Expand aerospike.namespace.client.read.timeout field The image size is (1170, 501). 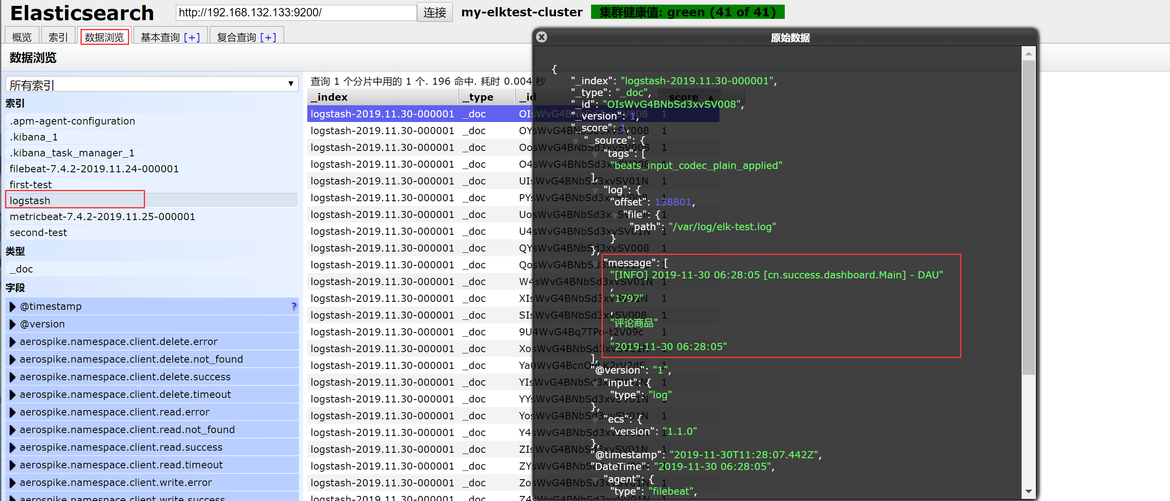coord(13,465)
